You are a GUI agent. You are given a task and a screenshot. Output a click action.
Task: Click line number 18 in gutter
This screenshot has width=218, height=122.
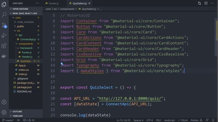53,87
